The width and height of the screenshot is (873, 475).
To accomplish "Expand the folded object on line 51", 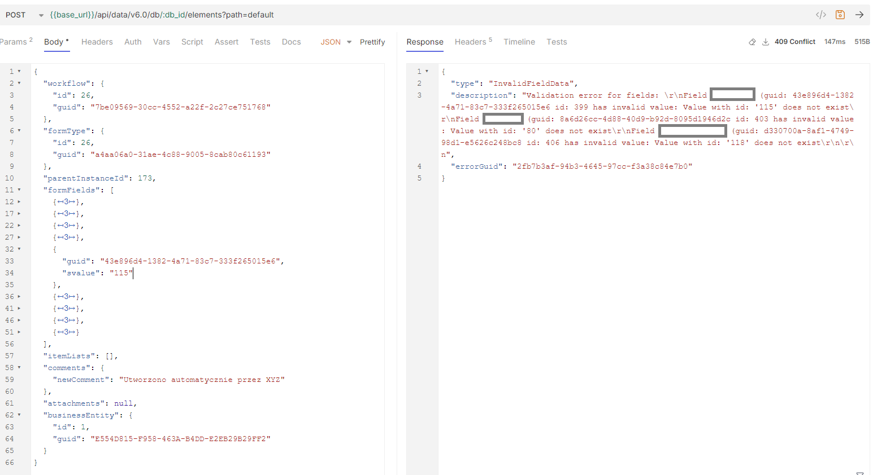I will coord(19,332).
